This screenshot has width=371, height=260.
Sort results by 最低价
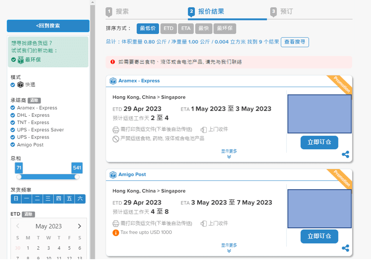coord(148,28)
